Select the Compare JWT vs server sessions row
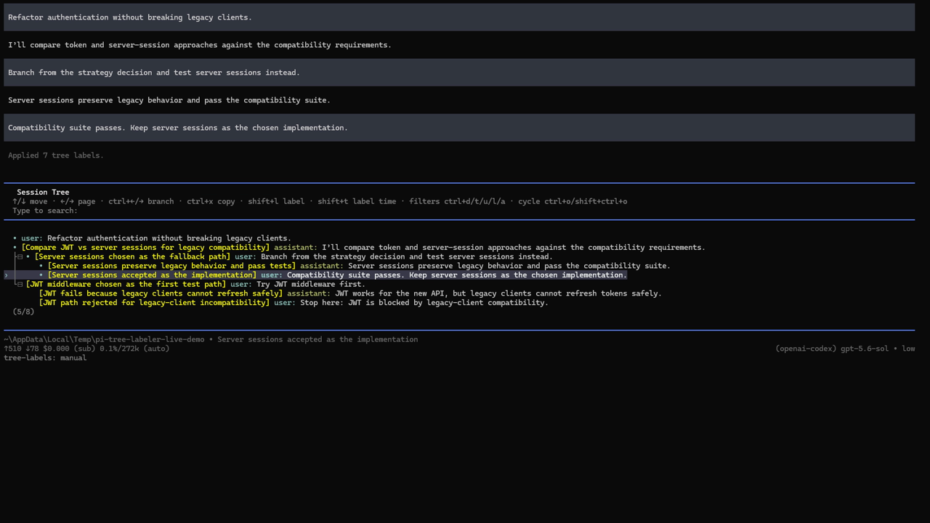This screenshot has height=523, width=930. coord(359,247)
